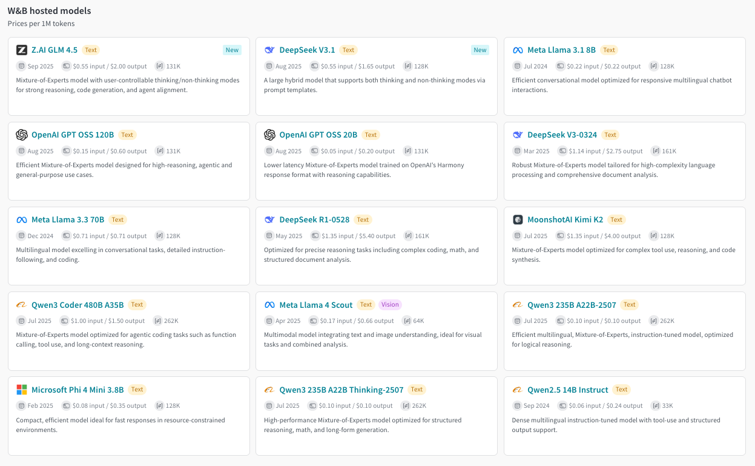
Task: Click the Meta logo beside Llama 3.1 8B
Action: coord(518,50)
